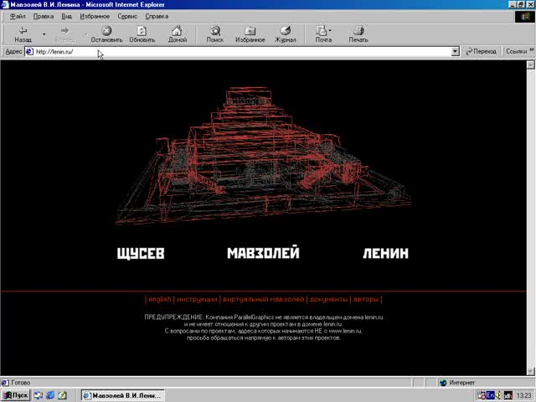Show Избранное favorites toolbar panel
Screen dimensions: 536x402
250,34
